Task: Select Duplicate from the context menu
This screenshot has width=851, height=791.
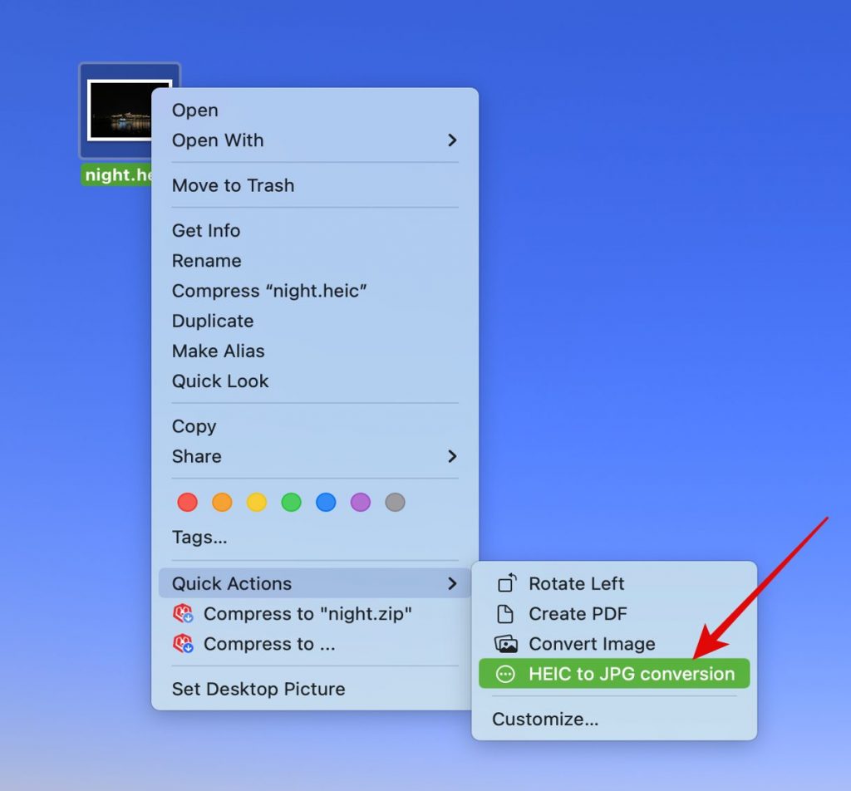Action: [x=213, y=321]
